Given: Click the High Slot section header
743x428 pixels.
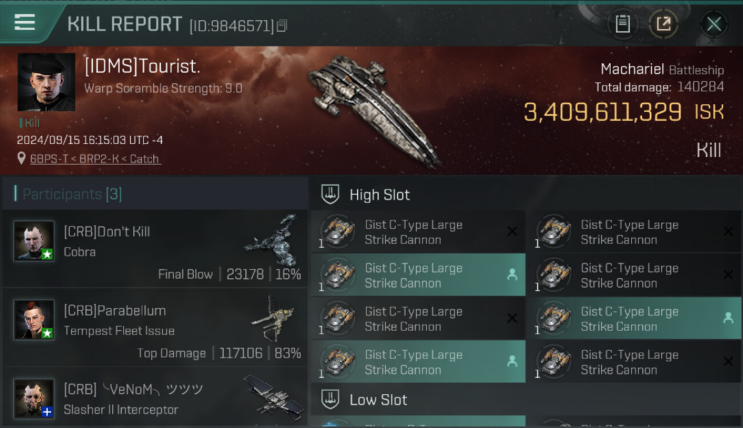Looking at the screenshot, I should tap(380, 195).
